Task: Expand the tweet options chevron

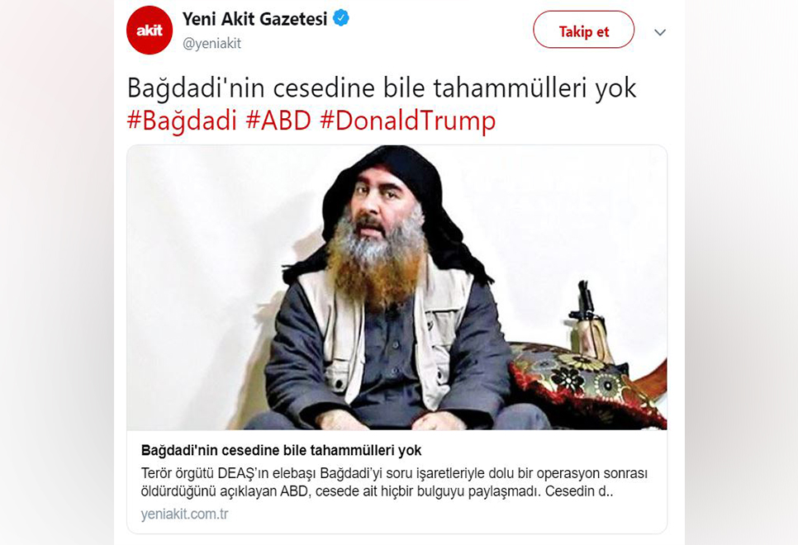Action: [660, 32]
